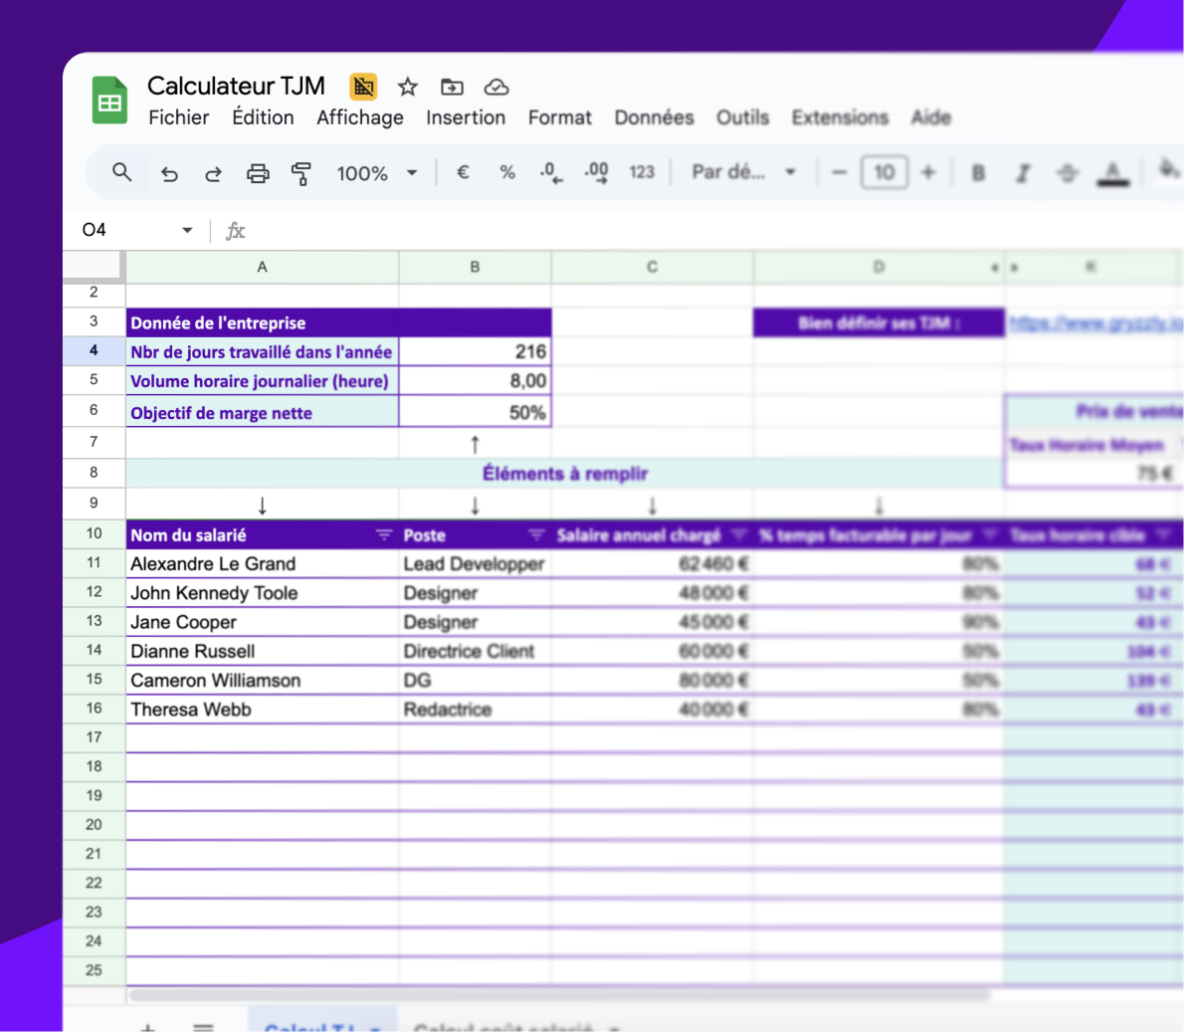Toggle italic text formatting

(x=1022, y=173)
